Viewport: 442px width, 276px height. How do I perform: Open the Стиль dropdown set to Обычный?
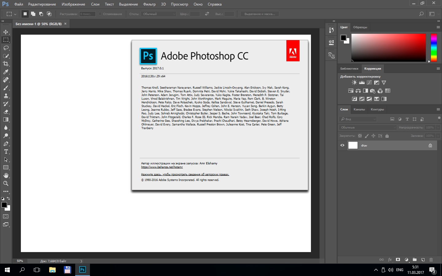[159, 14]
